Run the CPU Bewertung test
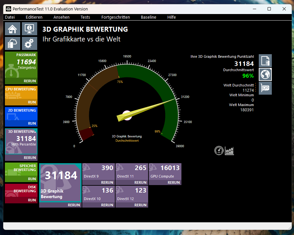 click(32, 102)
